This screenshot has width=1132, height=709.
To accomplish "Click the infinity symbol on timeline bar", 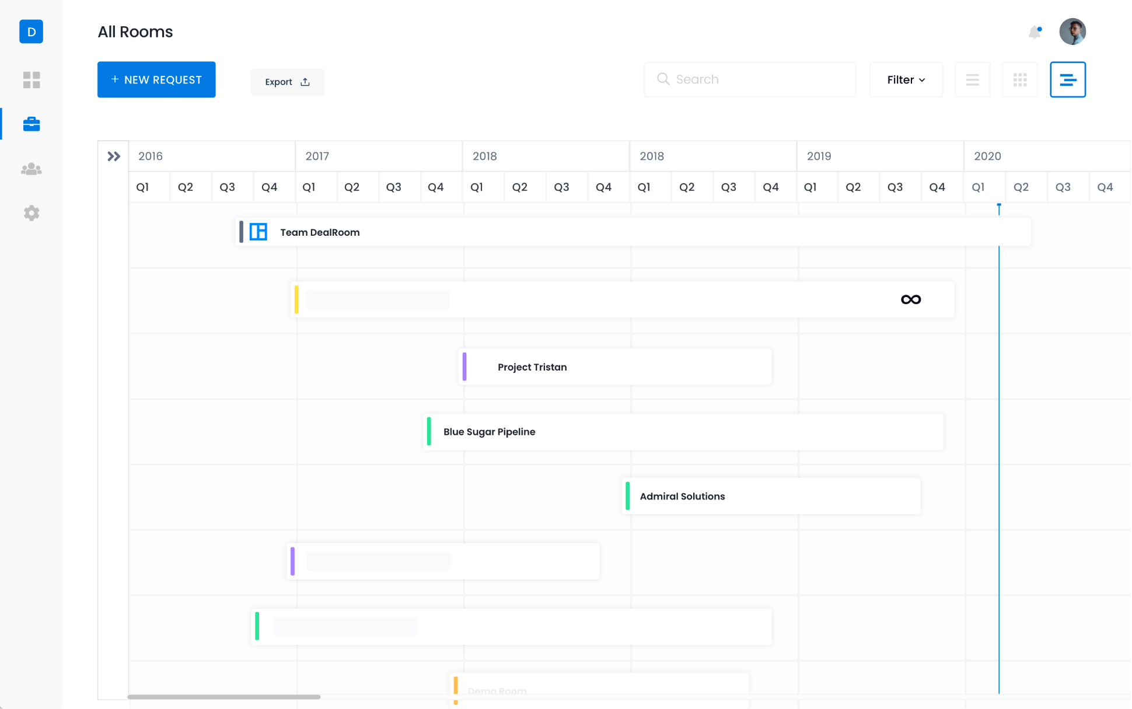I will point(910,299).
